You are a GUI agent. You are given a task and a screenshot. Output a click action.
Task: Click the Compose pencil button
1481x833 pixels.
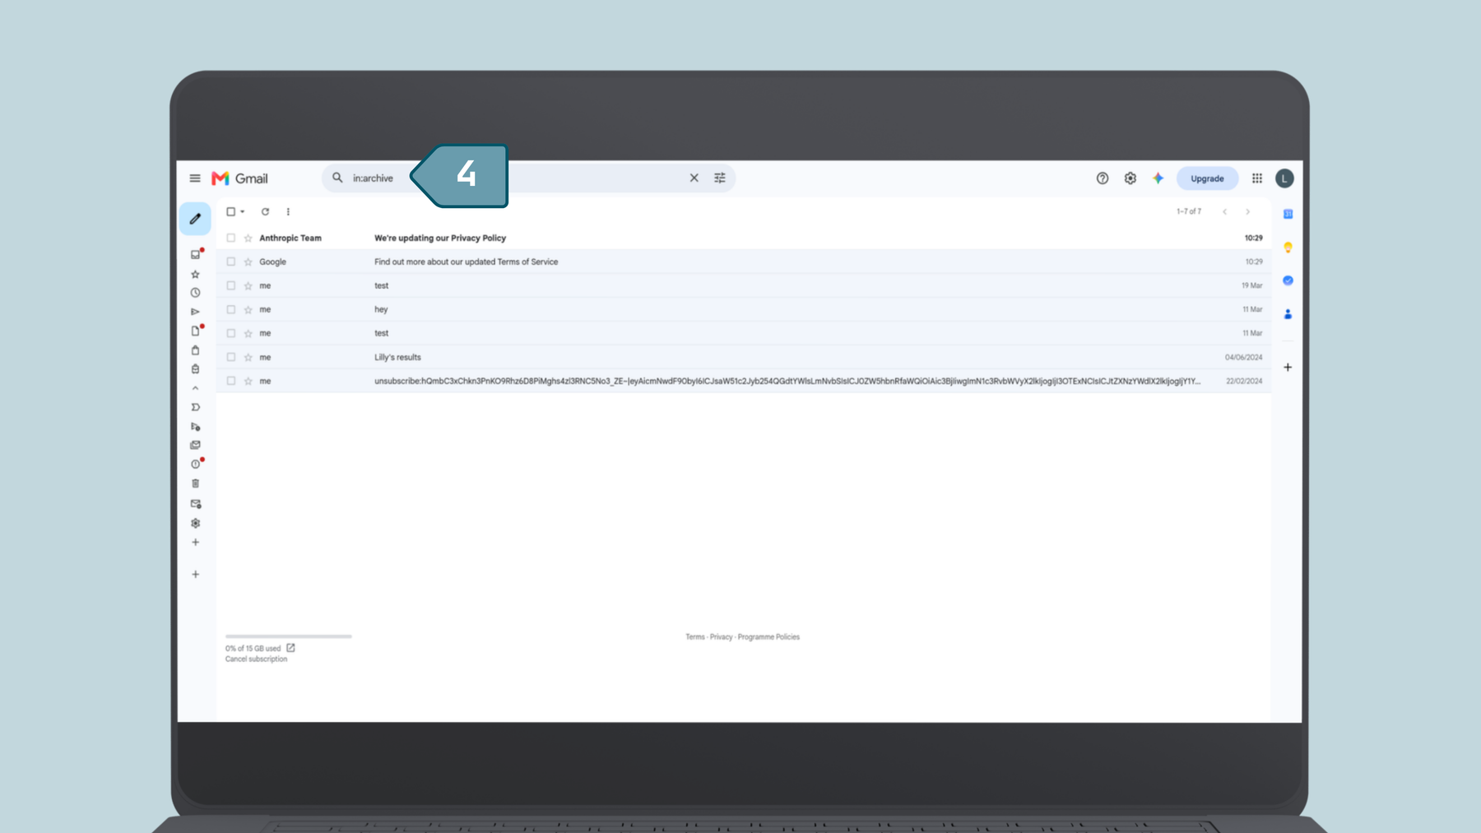(195, 219)
